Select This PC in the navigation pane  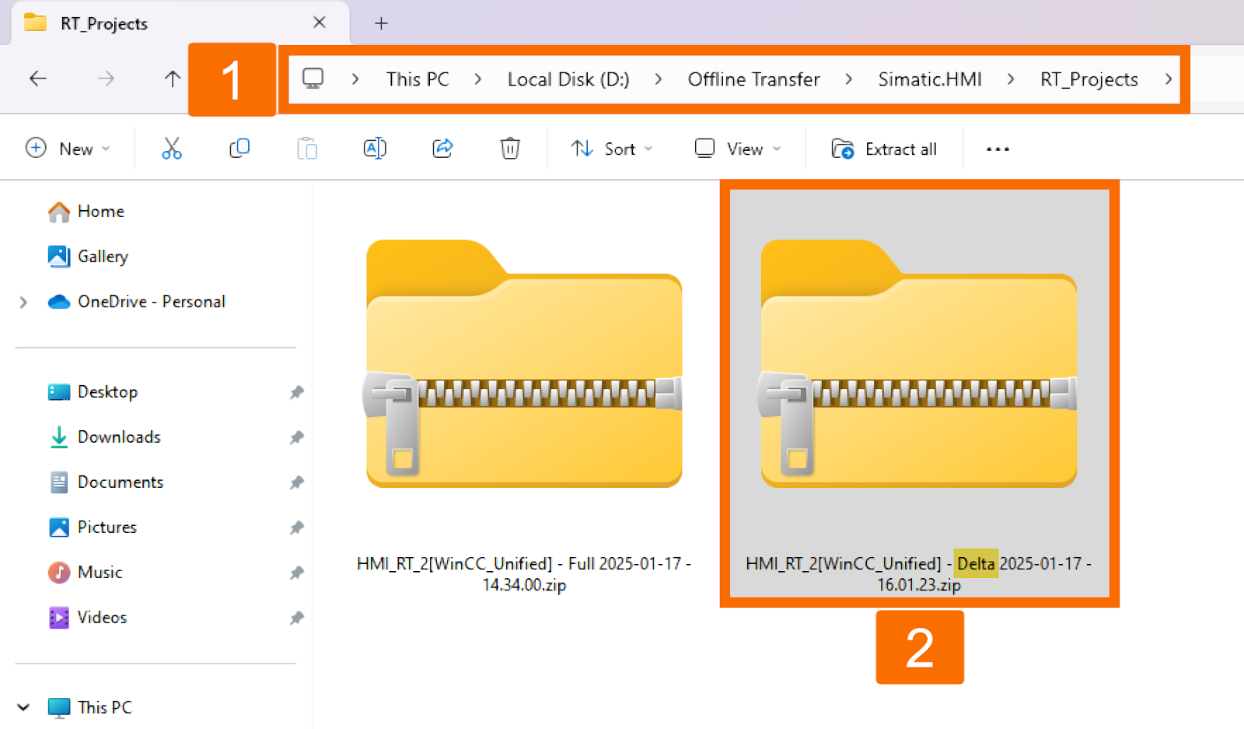click(x=90, y=707)
